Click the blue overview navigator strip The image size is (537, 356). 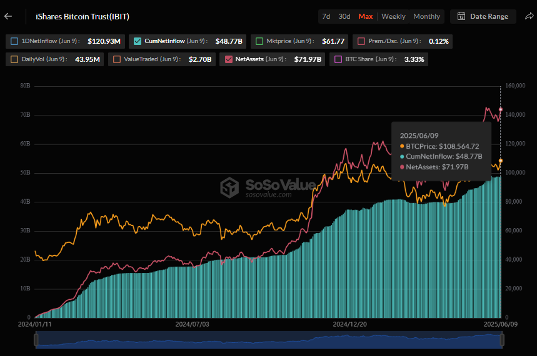269,340
